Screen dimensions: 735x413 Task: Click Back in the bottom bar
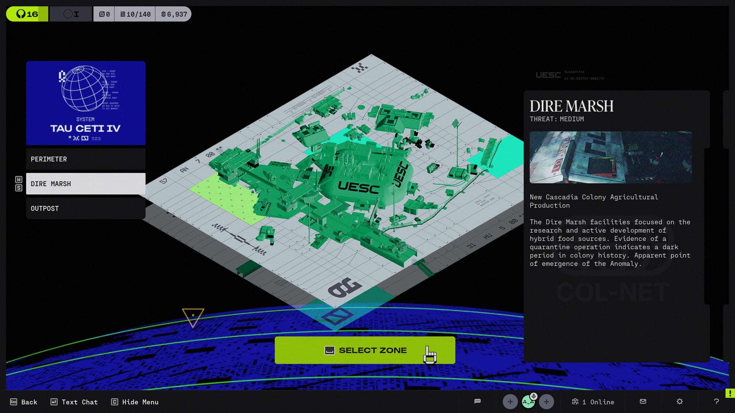(24, 402)
